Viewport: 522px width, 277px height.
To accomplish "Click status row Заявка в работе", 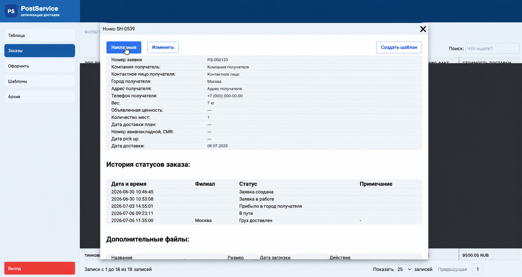I will 264,199.
